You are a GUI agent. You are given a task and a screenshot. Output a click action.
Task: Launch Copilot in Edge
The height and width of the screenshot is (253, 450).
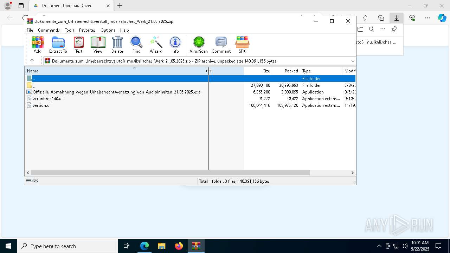(442, 18)
